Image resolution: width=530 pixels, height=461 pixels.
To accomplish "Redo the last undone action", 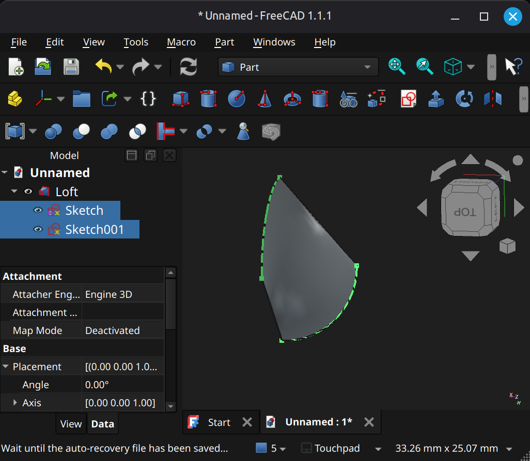I will (x=141, y=67).
